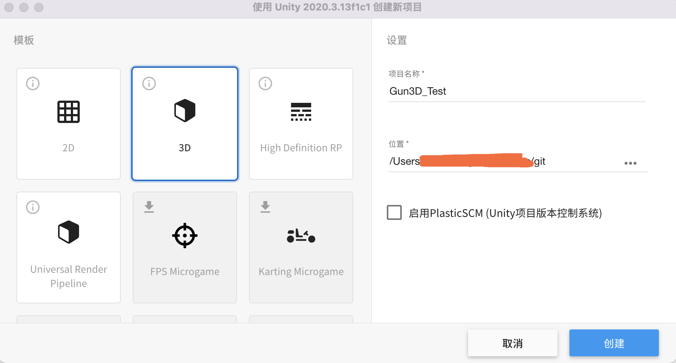The height and width of the screenshot is (363, 676).
Task: Download the Karting Microgame template
Action: 265,207
